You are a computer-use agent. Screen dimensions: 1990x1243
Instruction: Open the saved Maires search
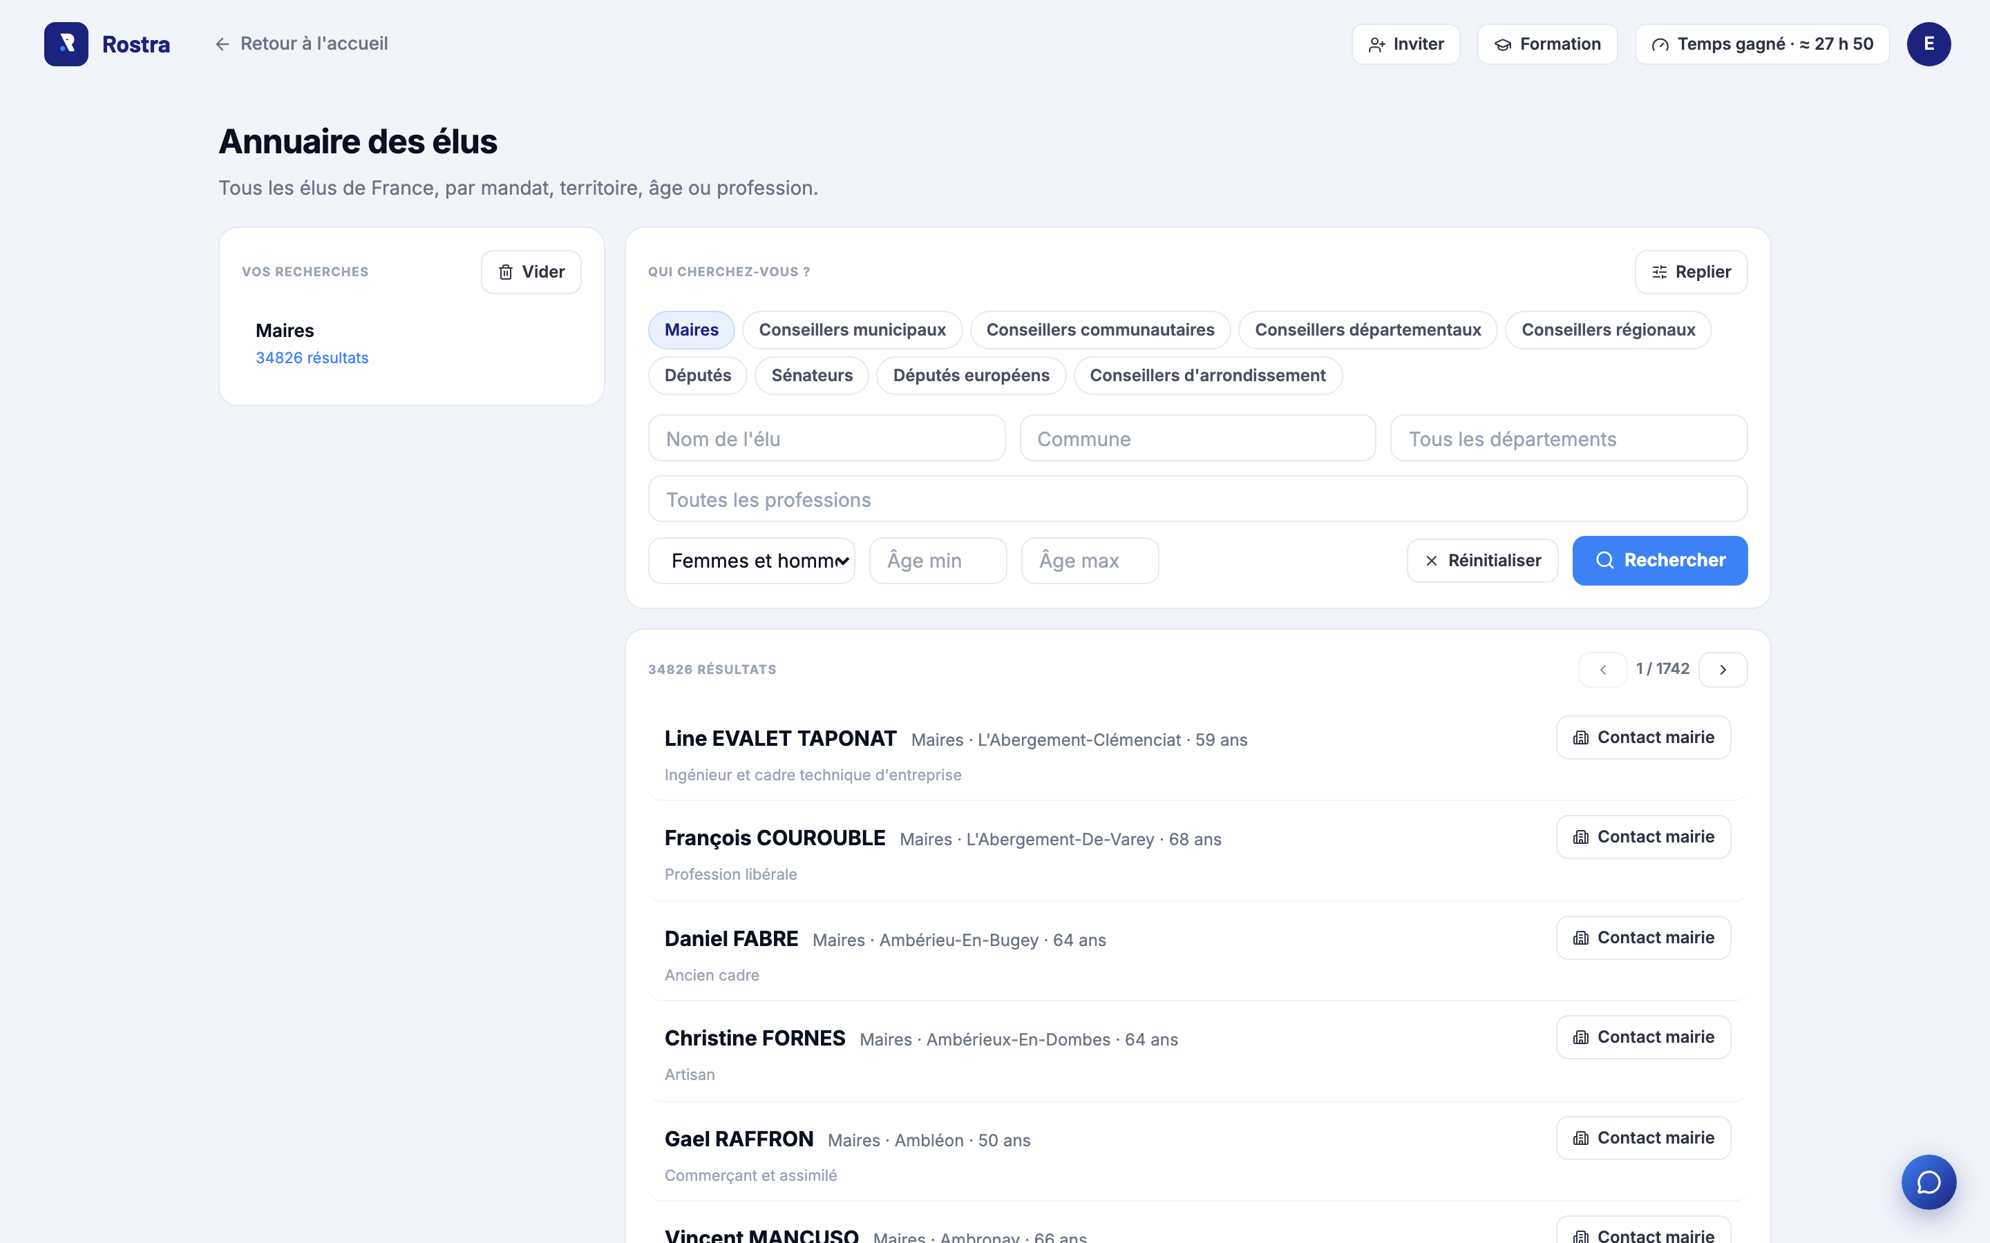[411, 344]
